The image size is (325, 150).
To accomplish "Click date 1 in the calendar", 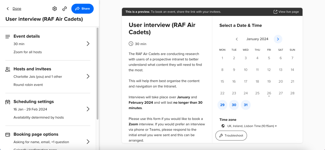I will pyautogui.click(x=222, y=58).
